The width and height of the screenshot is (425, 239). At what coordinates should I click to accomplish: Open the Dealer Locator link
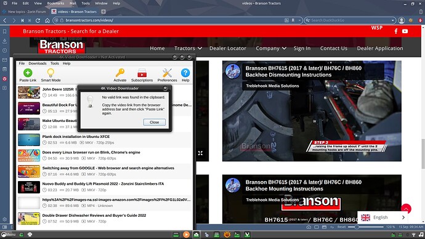[228, 48]
